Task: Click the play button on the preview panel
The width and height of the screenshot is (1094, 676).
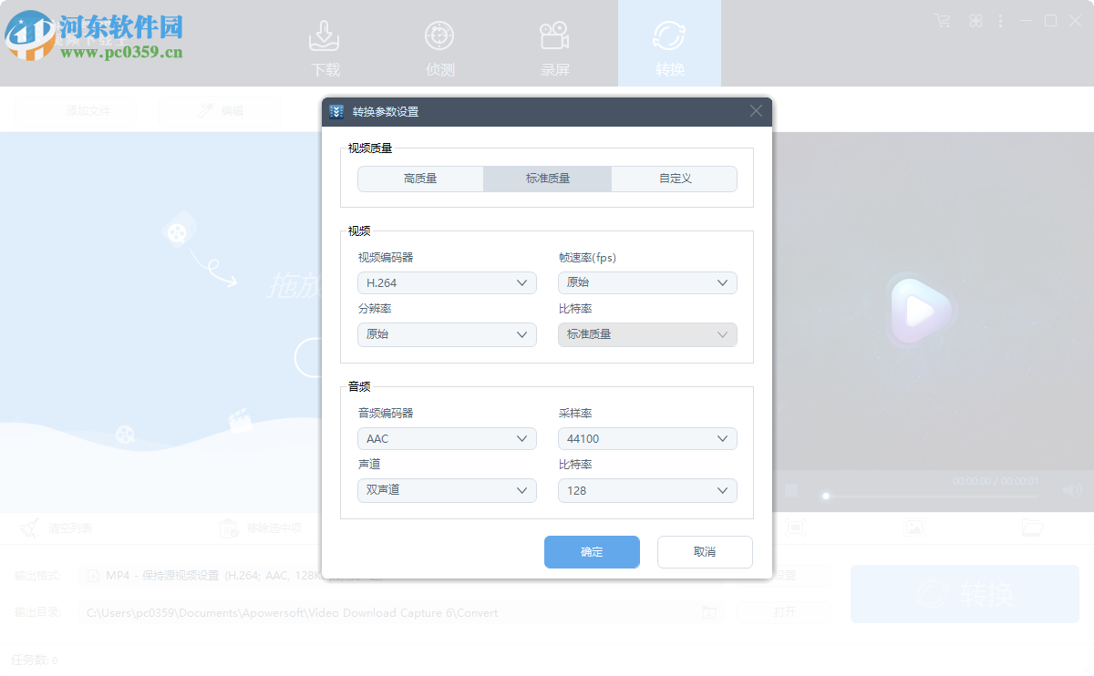Action: coord(918,311)
